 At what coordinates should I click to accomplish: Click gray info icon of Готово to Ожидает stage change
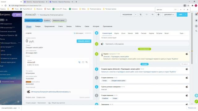(x=97, y=78)
